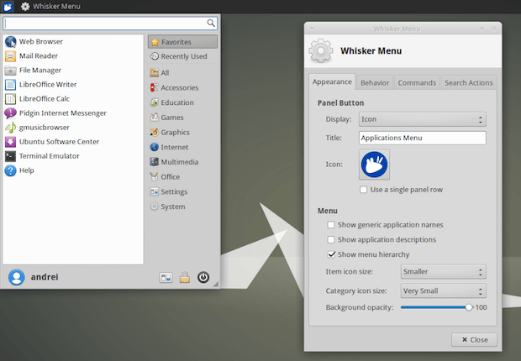Click the Whisker Menu taskbar entry
The height and width of the screenshot is (361, 521).
[x=50, y=7]
